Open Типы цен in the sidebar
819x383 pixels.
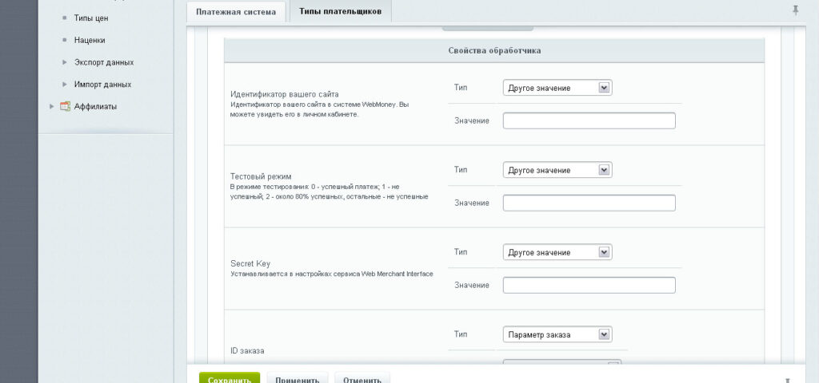click(x=91, y=18)
